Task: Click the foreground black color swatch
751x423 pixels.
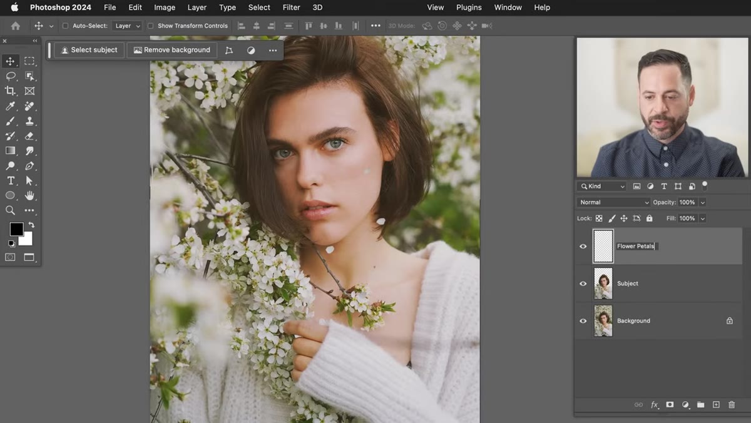Action: pos(16,229)
